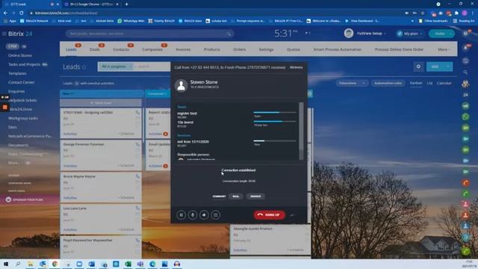
Task: Hang up the call
Action: pos(269,214)
